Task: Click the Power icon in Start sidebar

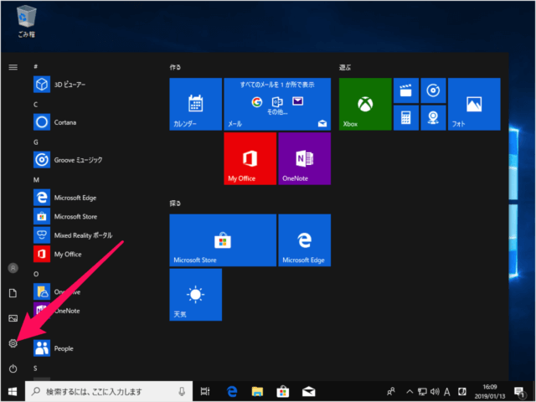Action: pyautogui.click(x=13, y=368)
